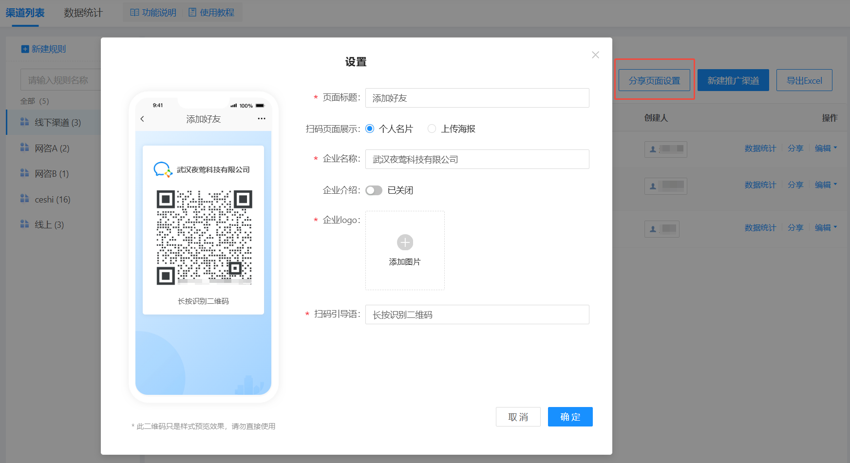Click the 创建人 column header
This screenshot has height=463, width=850.
[656, 118]
